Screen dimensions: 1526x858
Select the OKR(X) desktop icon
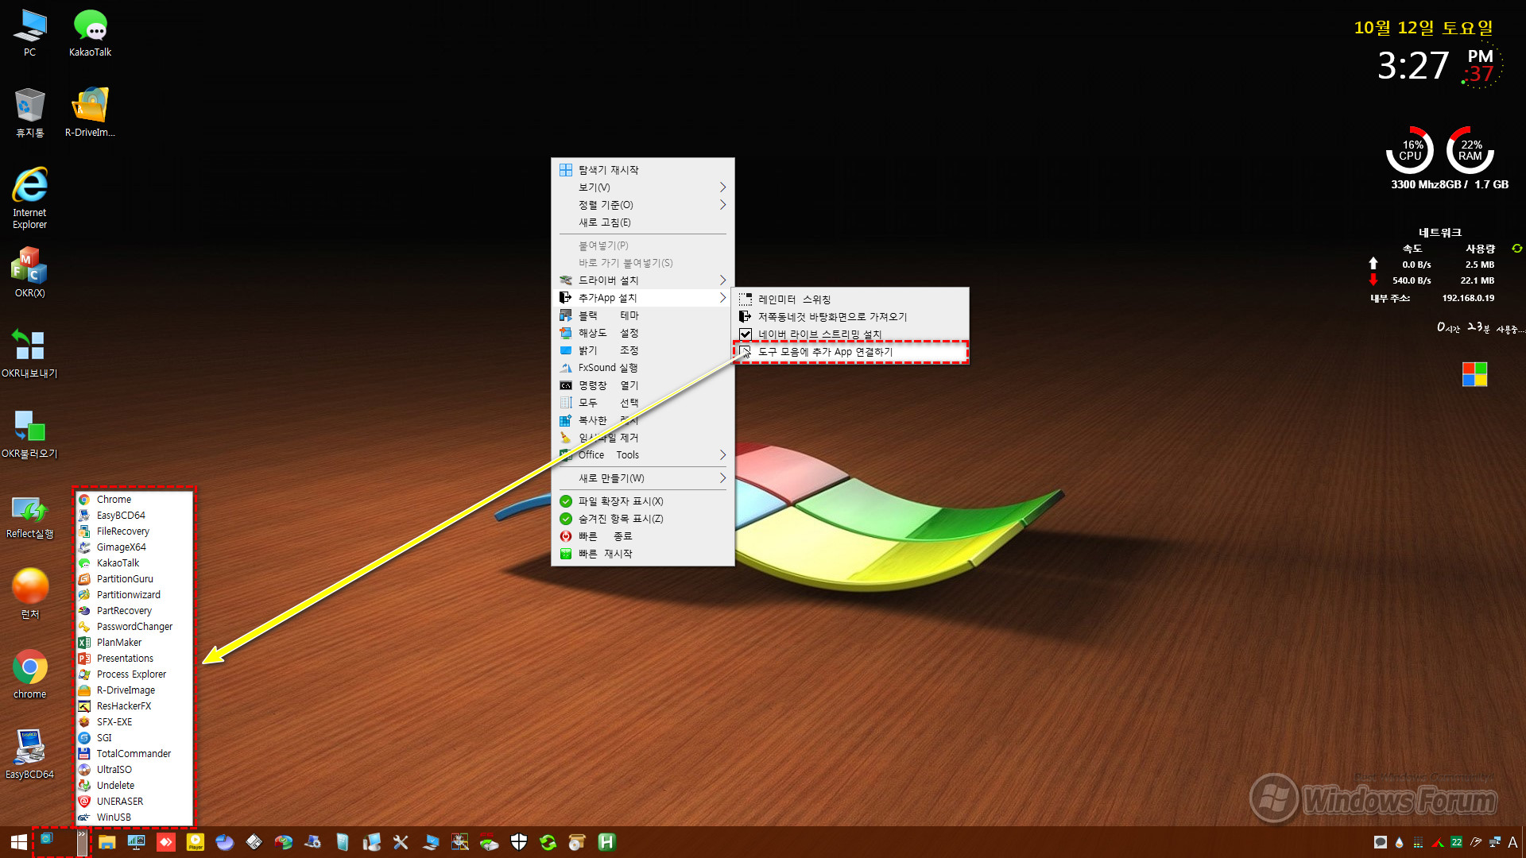pyautogui.click(x=29, y=272)
